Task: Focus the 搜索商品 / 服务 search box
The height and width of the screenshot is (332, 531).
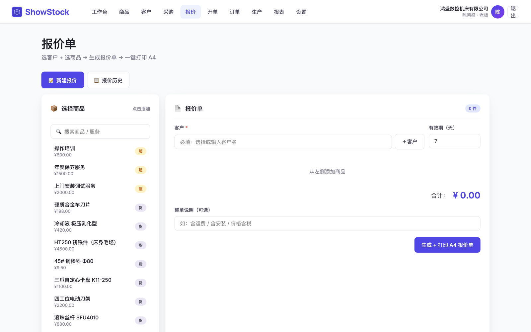Action: tap(100, 131)
